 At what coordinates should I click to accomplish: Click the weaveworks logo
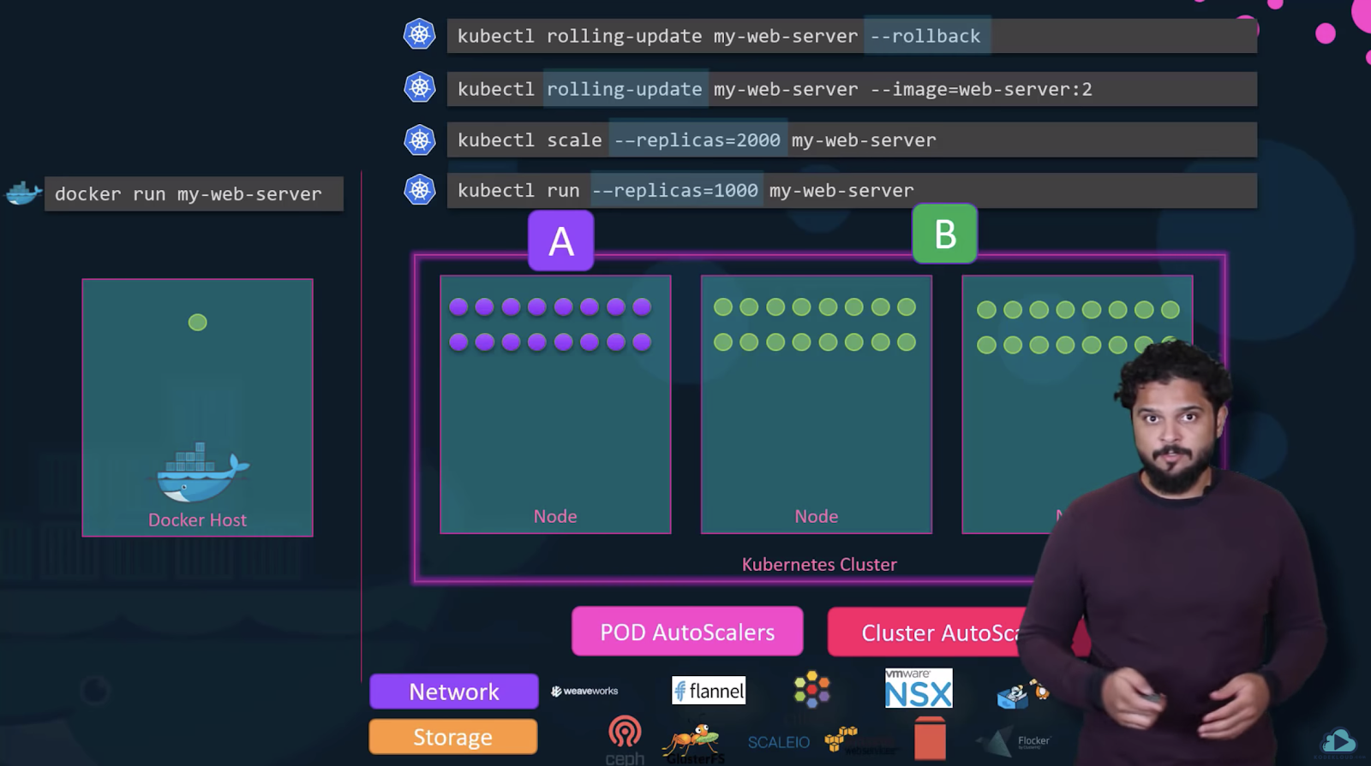(584, 691)
